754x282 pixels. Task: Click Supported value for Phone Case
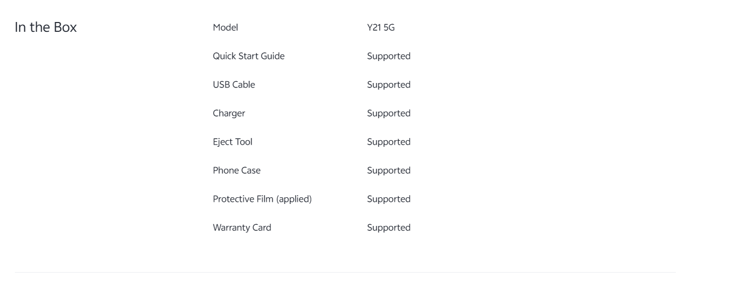click(x=388, y=170)
